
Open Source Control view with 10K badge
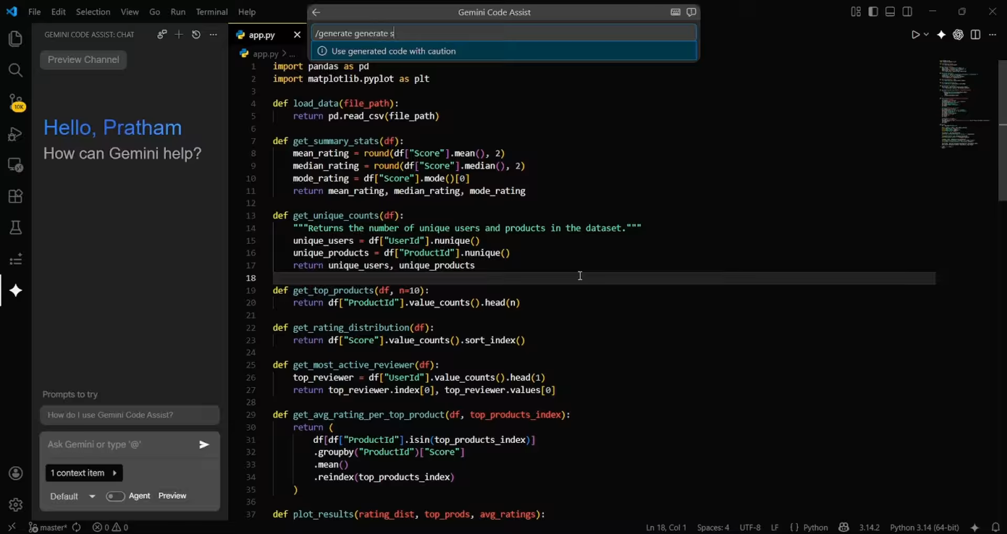pyautogui.click(x=15, y=102)
